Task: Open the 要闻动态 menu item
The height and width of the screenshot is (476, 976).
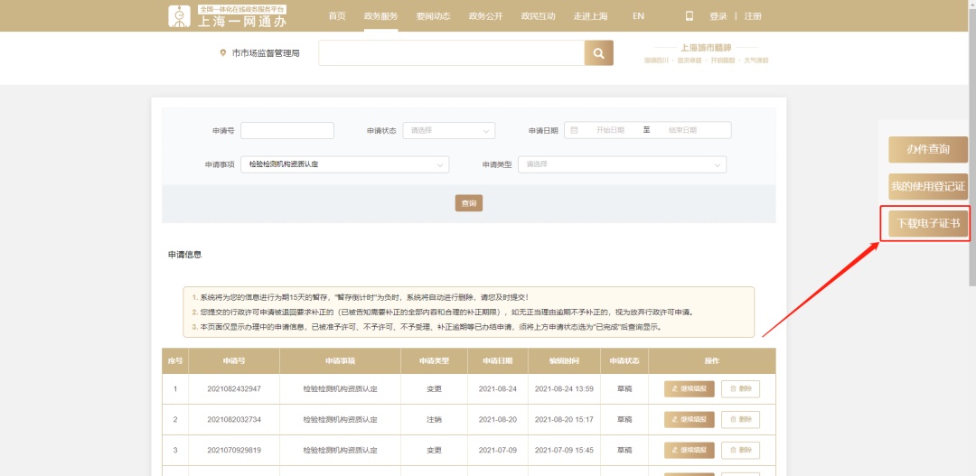Action: pyautogui.click(x=433, y=16)
